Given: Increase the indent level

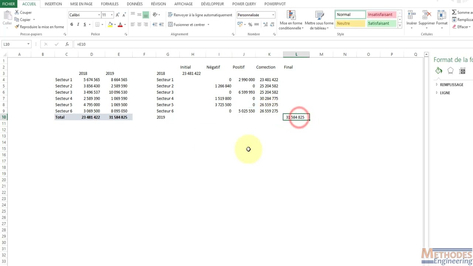Looking at the screenshot, I should tap(161, 24).
